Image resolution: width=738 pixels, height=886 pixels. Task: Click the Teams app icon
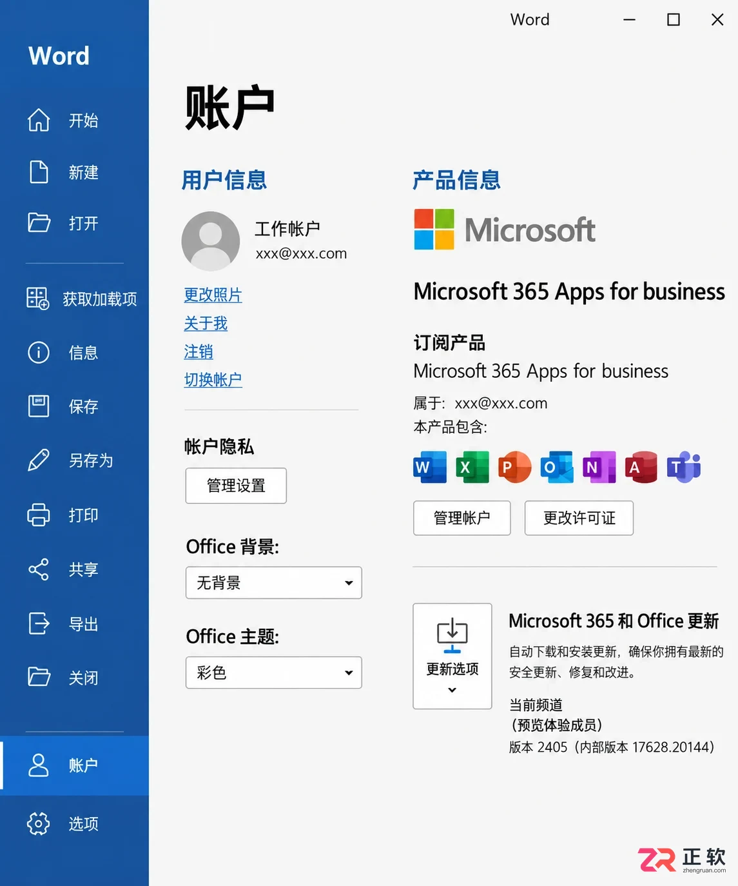(x=683, y=467)
